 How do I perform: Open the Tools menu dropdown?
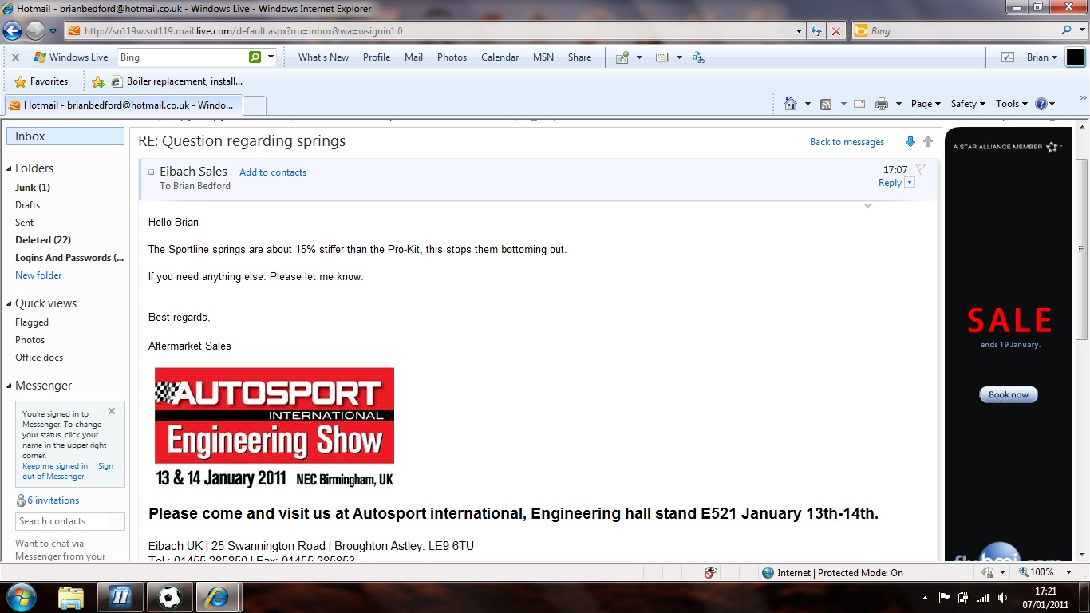coord(1011,104)
